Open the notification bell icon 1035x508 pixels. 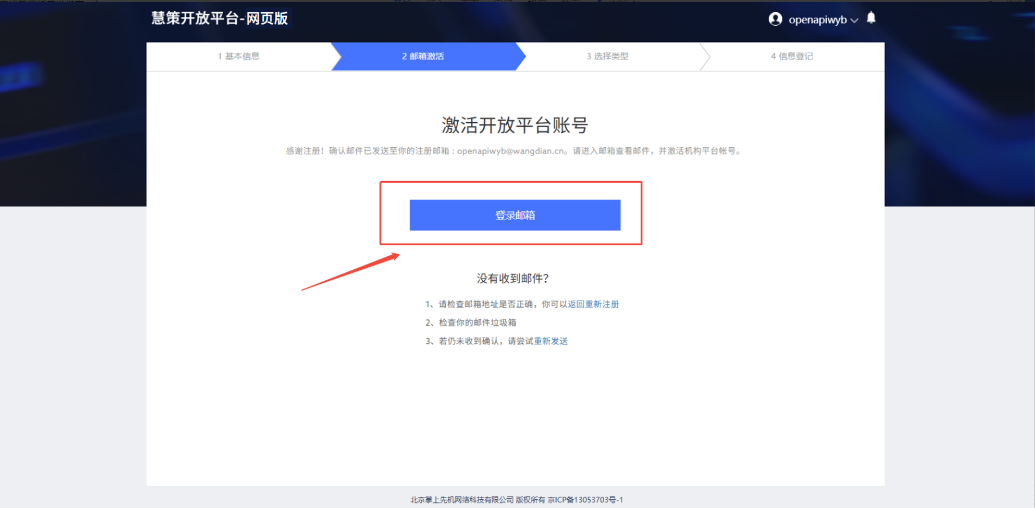coord(871,18)
